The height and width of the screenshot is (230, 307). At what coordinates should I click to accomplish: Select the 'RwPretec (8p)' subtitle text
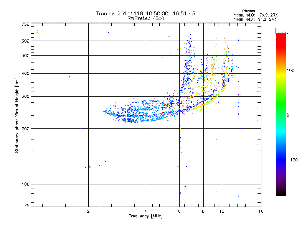(145, 18)
